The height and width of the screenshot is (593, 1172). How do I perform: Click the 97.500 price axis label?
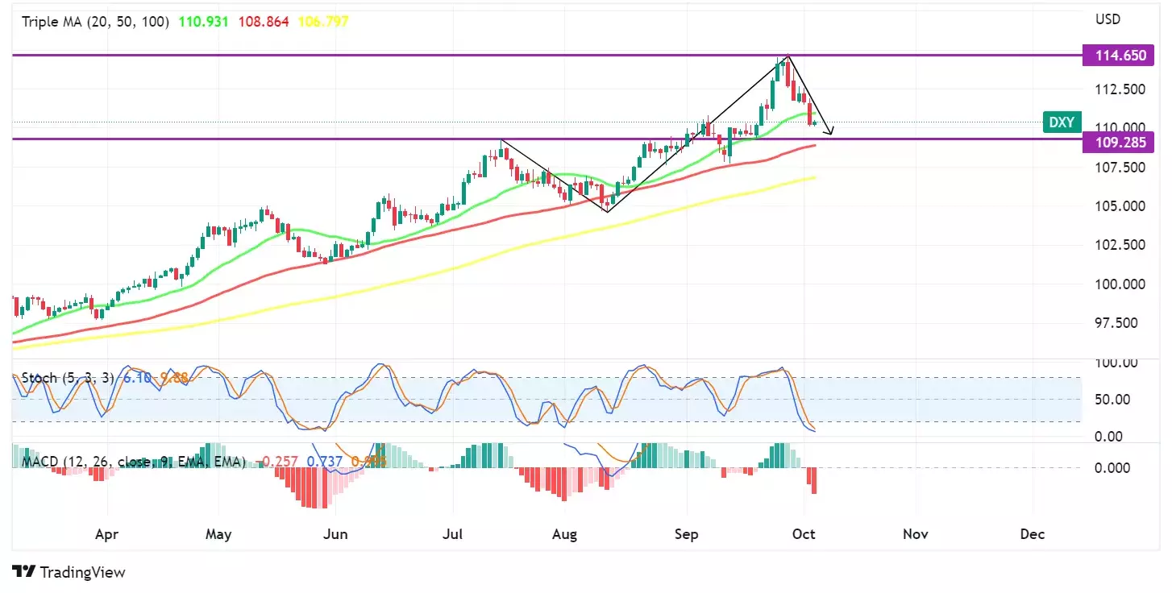coord(1118,322)
